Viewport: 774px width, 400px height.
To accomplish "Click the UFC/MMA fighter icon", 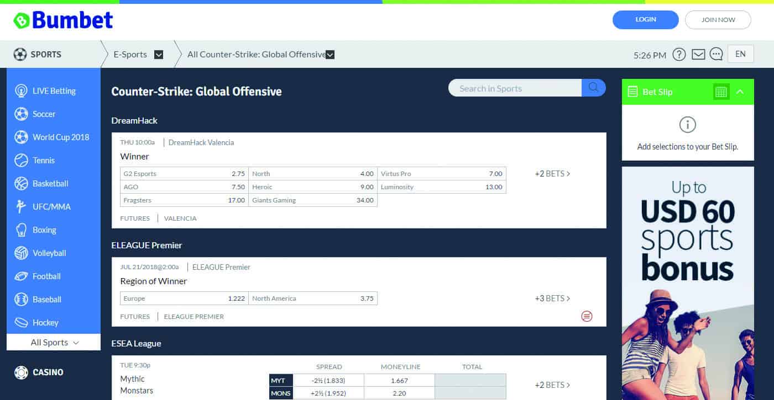I will point(21,207).
